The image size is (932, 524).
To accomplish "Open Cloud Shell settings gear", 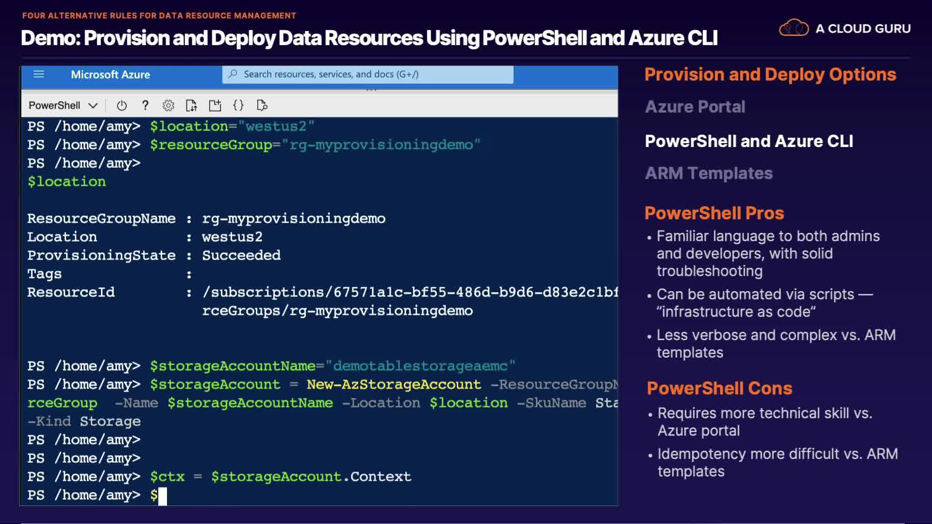I will 168,105.
